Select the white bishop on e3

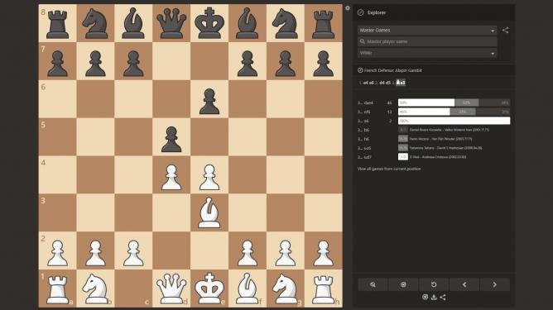coord(209,212)
